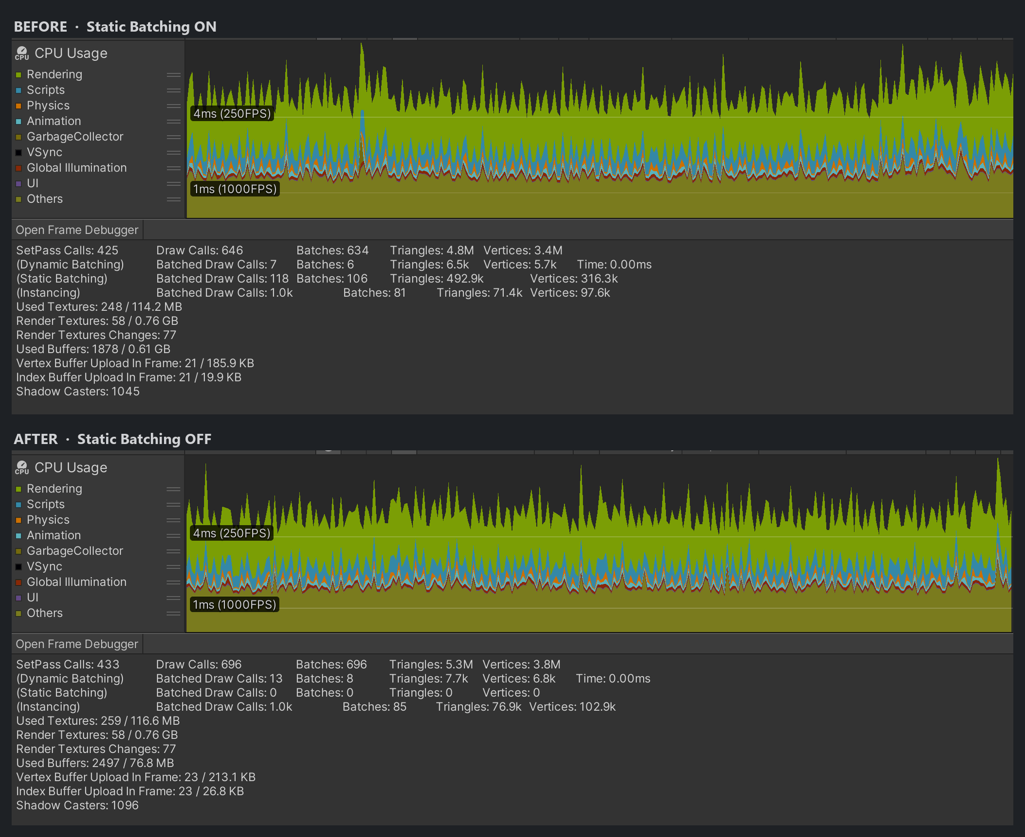The height and width of the screenshot is (837, 1025).
Task: Toggle Rendering color swatch in AFTER panel
Action: tap(18, 489)
